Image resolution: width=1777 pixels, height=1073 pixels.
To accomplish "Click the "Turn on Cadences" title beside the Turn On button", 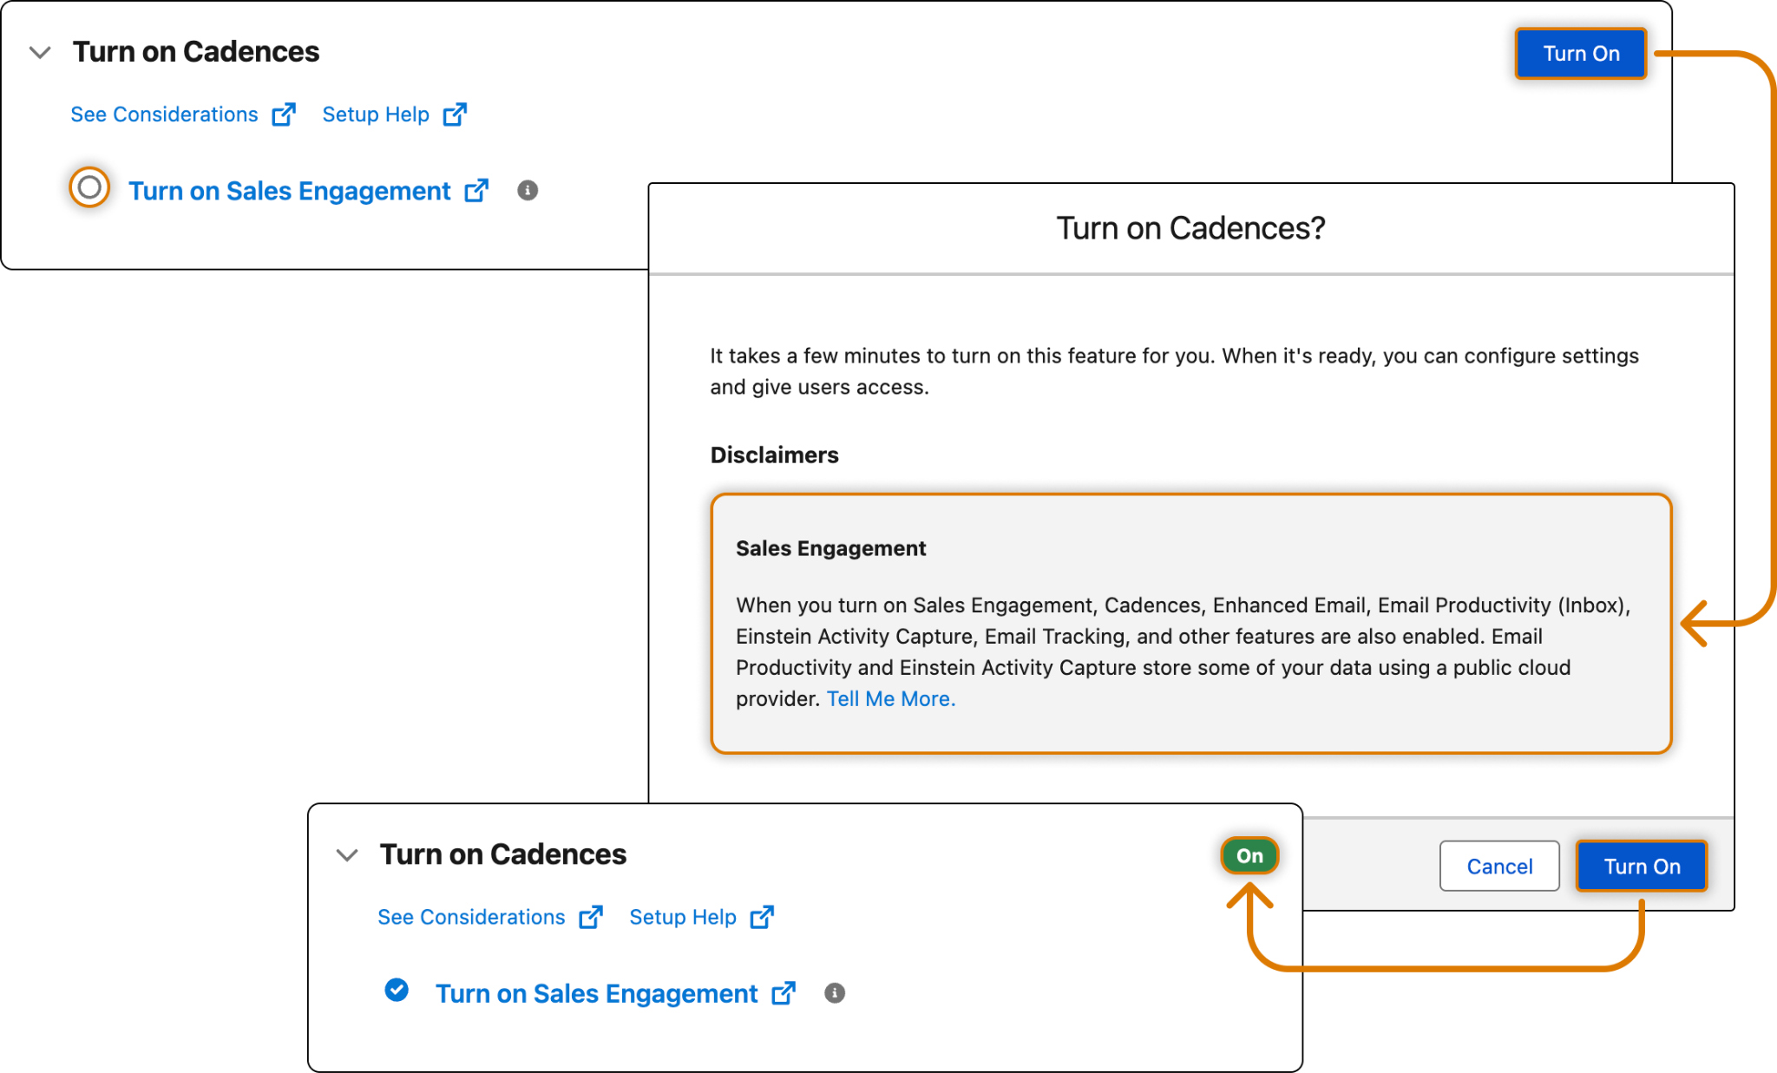I will [196, 52].
